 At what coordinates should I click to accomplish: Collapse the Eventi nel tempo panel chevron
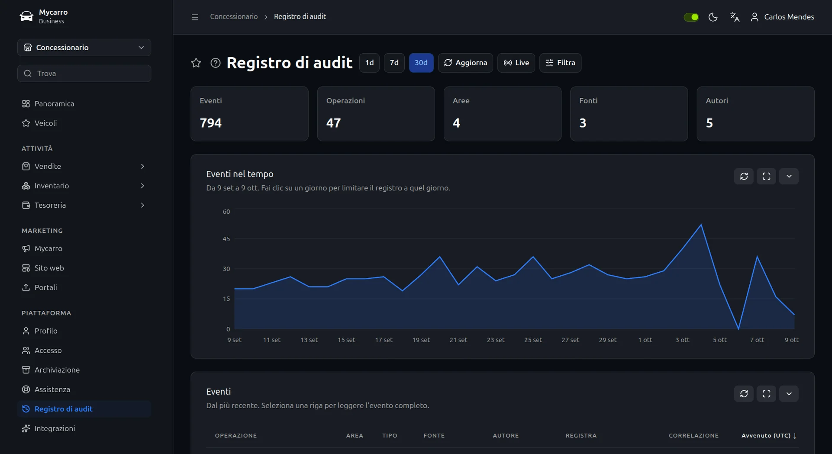(x=789, y=176)
